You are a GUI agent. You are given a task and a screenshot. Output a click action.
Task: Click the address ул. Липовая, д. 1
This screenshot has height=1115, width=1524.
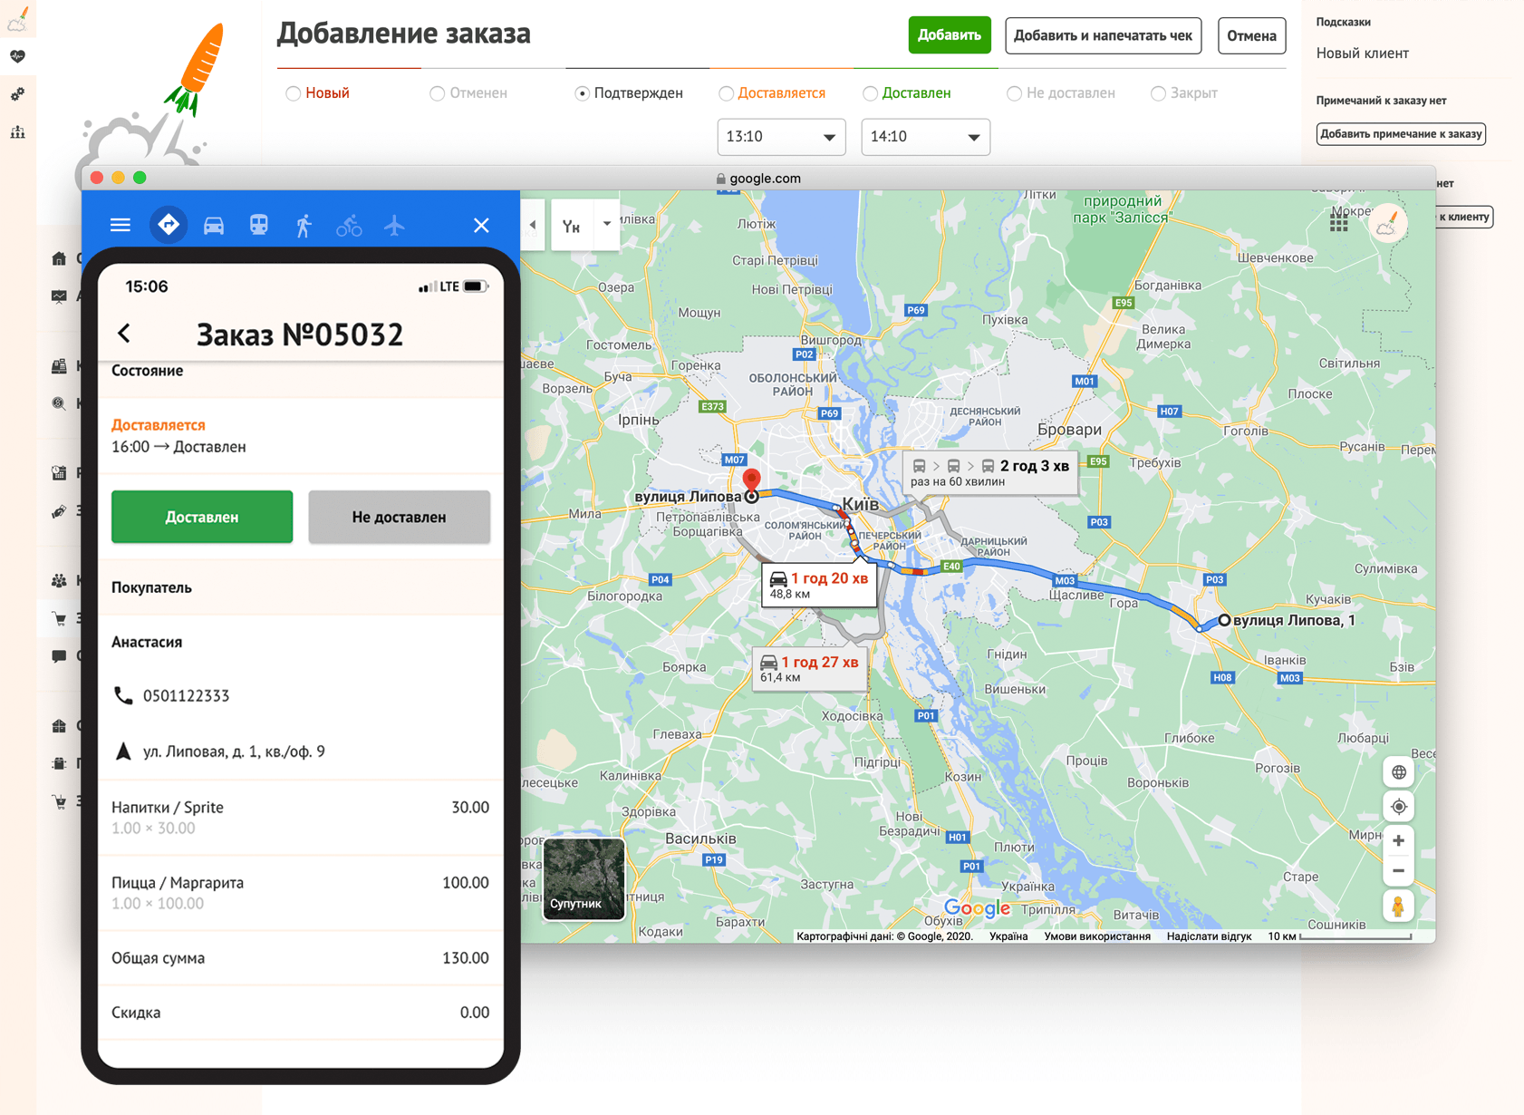click(234, 751)
